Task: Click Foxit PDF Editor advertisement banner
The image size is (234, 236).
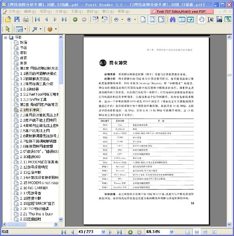Action: click(x=182, y=11)
